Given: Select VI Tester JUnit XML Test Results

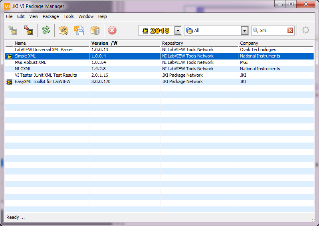Looking at the screenshot, I should click(46, 75).
